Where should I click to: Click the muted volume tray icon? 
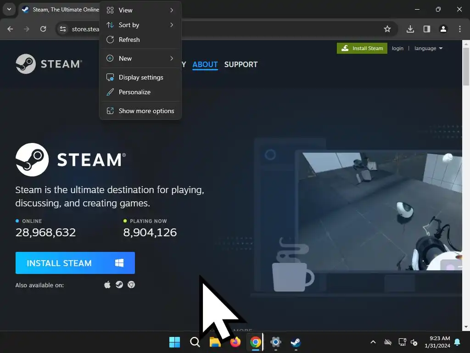click(414, 342)
